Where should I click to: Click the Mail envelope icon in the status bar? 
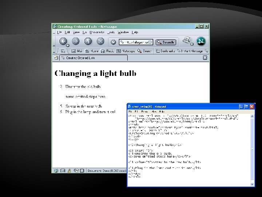tap(63, 171)
